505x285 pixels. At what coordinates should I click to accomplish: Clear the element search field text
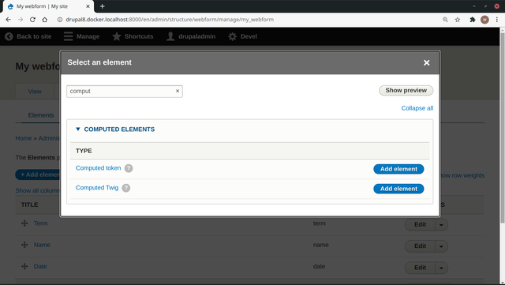(x=177, y=92)
